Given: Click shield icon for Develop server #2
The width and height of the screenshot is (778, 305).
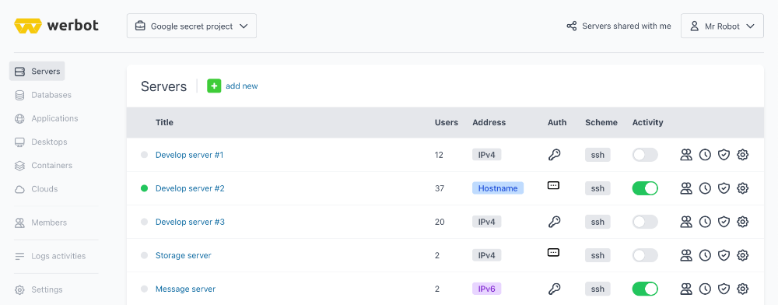Looking at the screenshot, I should (x=724, y=188).
